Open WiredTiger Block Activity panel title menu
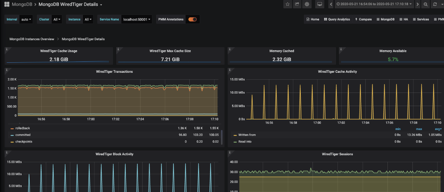The image size is (444, 192). 114,154
